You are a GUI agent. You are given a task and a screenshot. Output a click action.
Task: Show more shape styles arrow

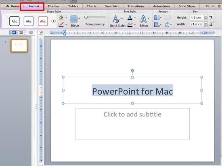[53, 21]
